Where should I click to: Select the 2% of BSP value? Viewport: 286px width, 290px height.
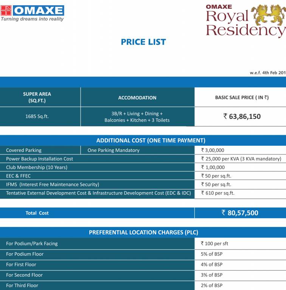tap(211, 285)
